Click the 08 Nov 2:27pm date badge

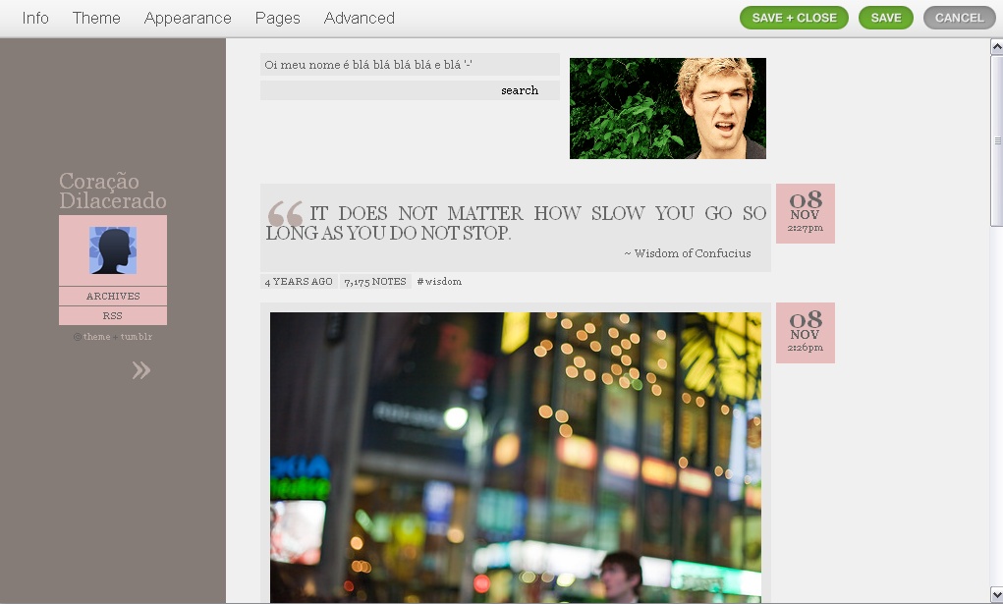click(805, 213)
